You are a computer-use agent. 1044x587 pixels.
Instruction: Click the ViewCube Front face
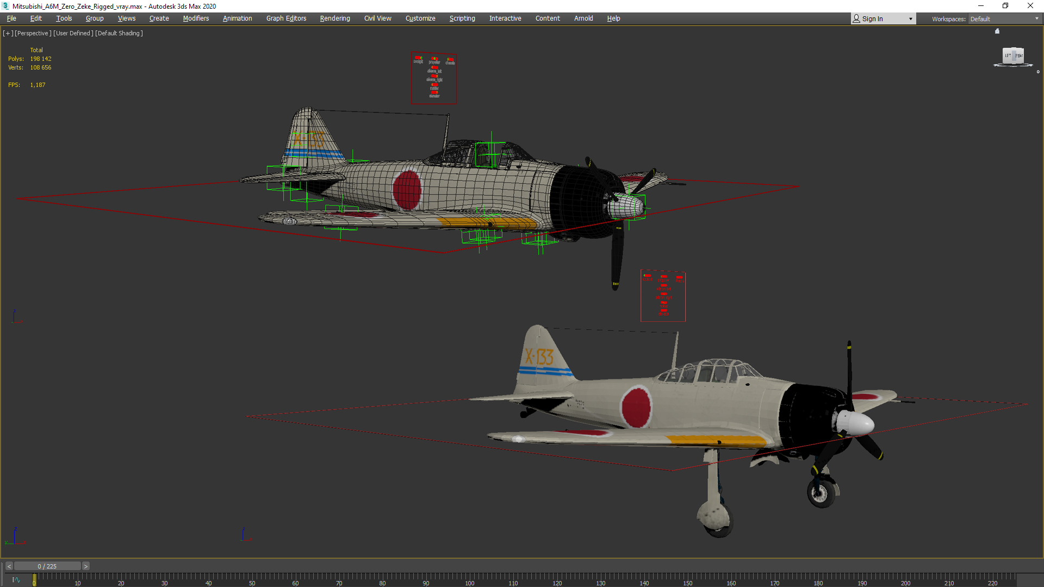pos(1018,55)
